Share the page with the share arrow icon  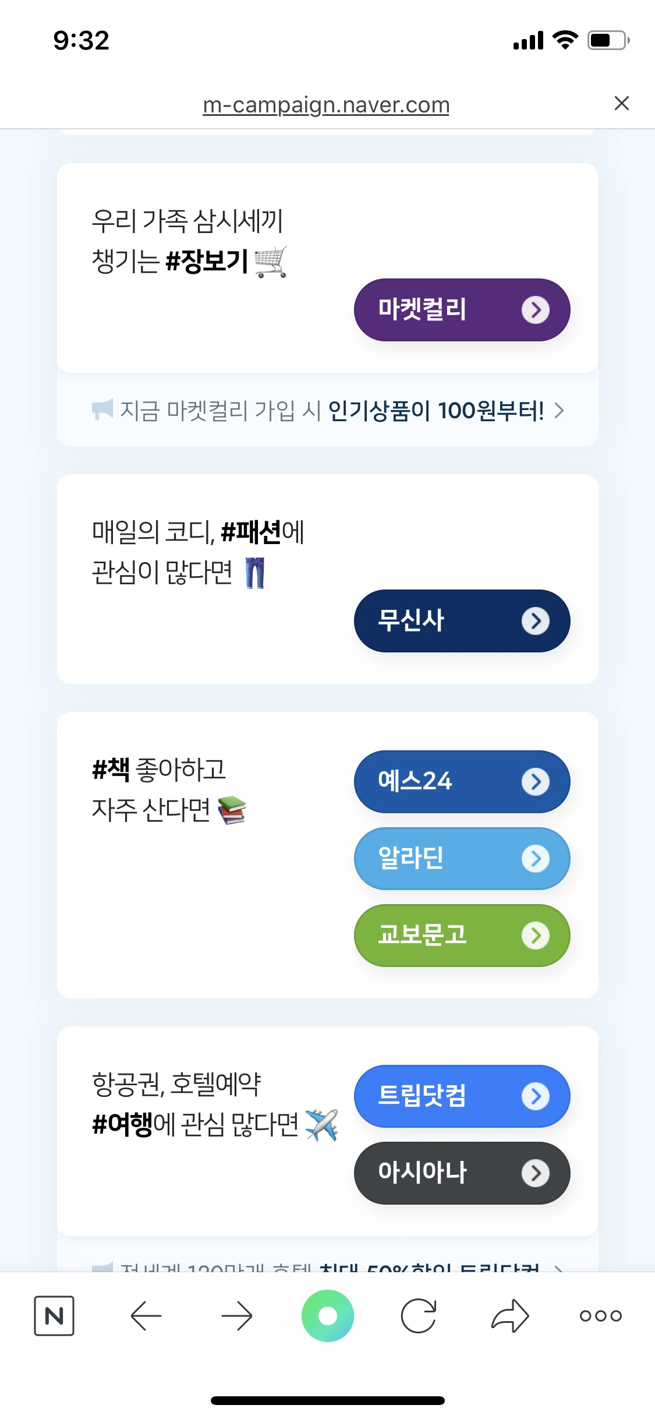click(x=510, y=1315)
